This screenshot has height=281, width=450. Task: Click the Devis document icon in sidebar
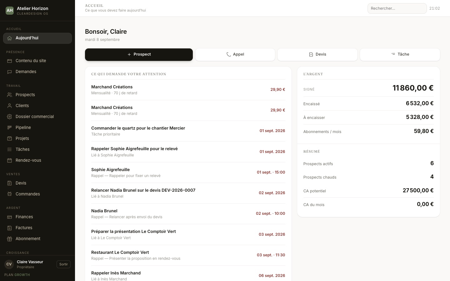9,183
